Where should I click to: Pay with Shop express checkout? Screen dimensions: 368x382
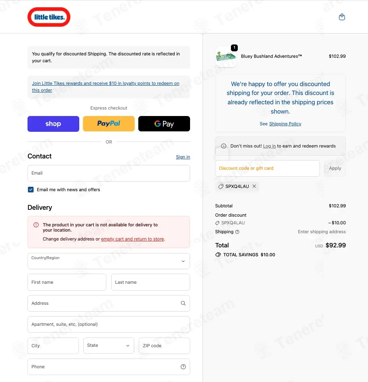(x=53, y=124)
